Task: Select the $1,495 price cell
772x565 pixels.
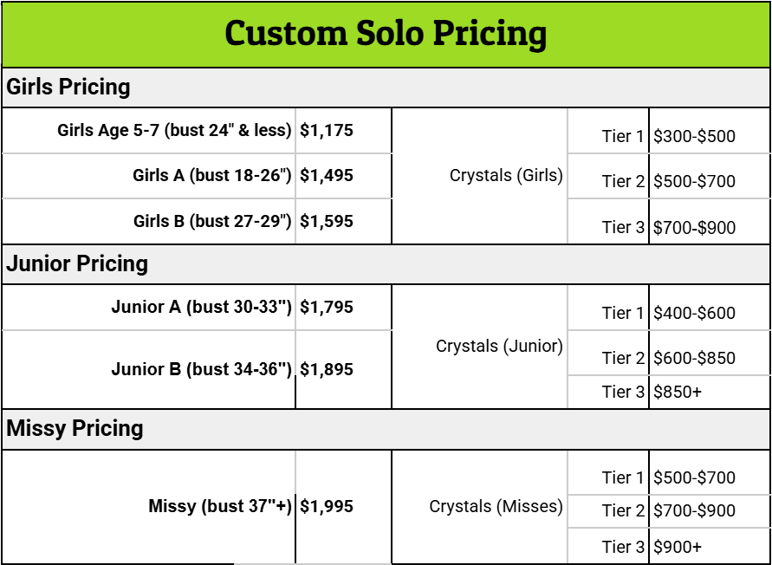Action: (x=327, y=176)
